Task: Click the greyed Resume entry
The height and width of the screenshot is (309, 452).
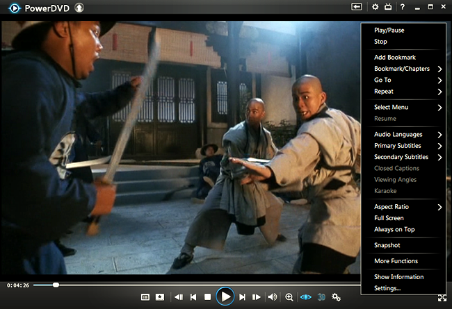Action: pos(403,118)
